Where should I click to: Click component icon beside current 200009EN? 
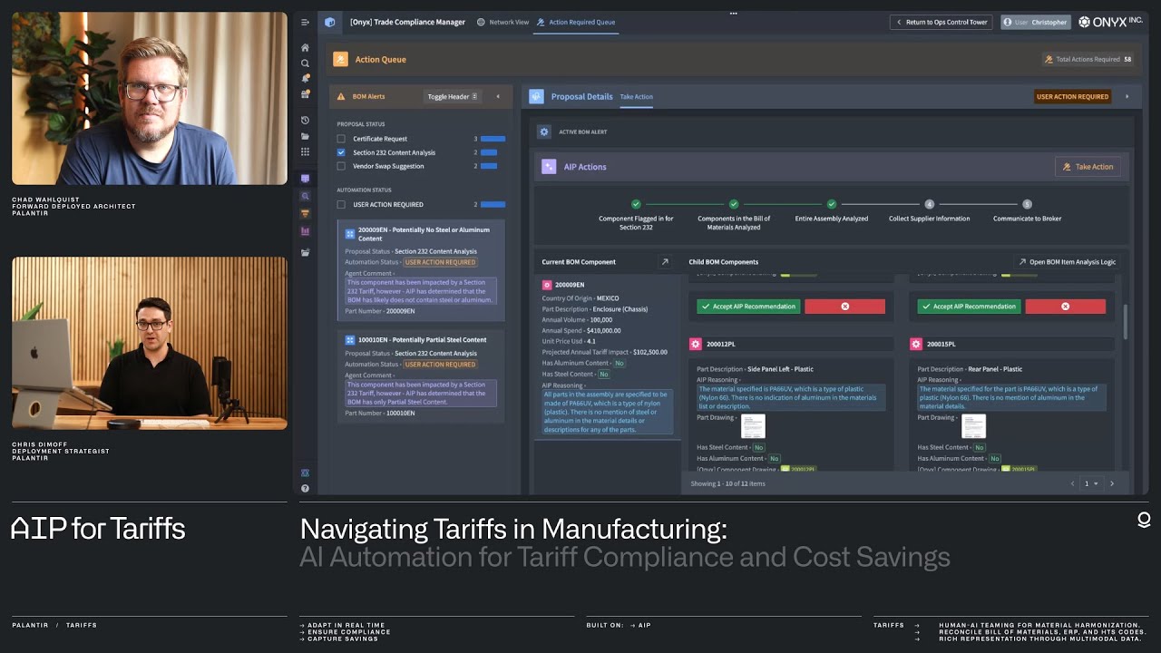547,285
